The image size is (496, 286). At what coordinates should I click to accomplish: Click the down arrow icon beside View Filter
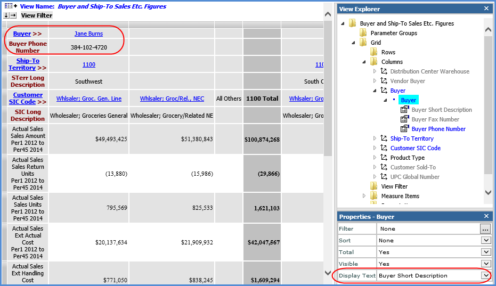coord(6,15)
